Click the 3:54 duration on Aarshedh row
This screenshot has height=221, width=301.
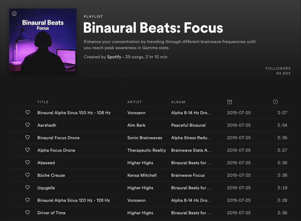click(x=282, y=125)
